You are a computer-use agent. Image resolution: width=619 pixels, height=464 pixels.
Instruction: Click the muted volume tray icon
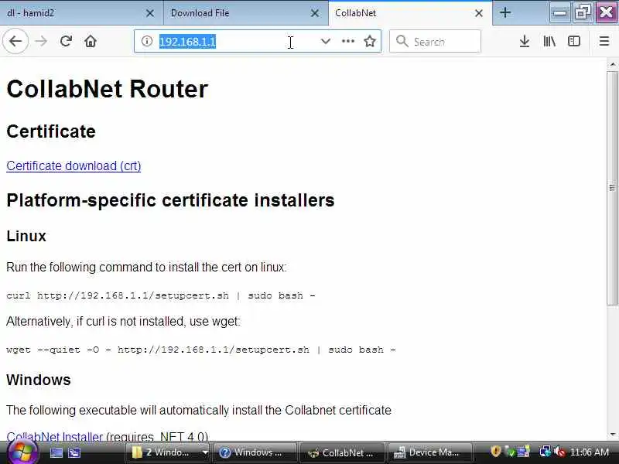pyautogui.click(x=559, y=452)
